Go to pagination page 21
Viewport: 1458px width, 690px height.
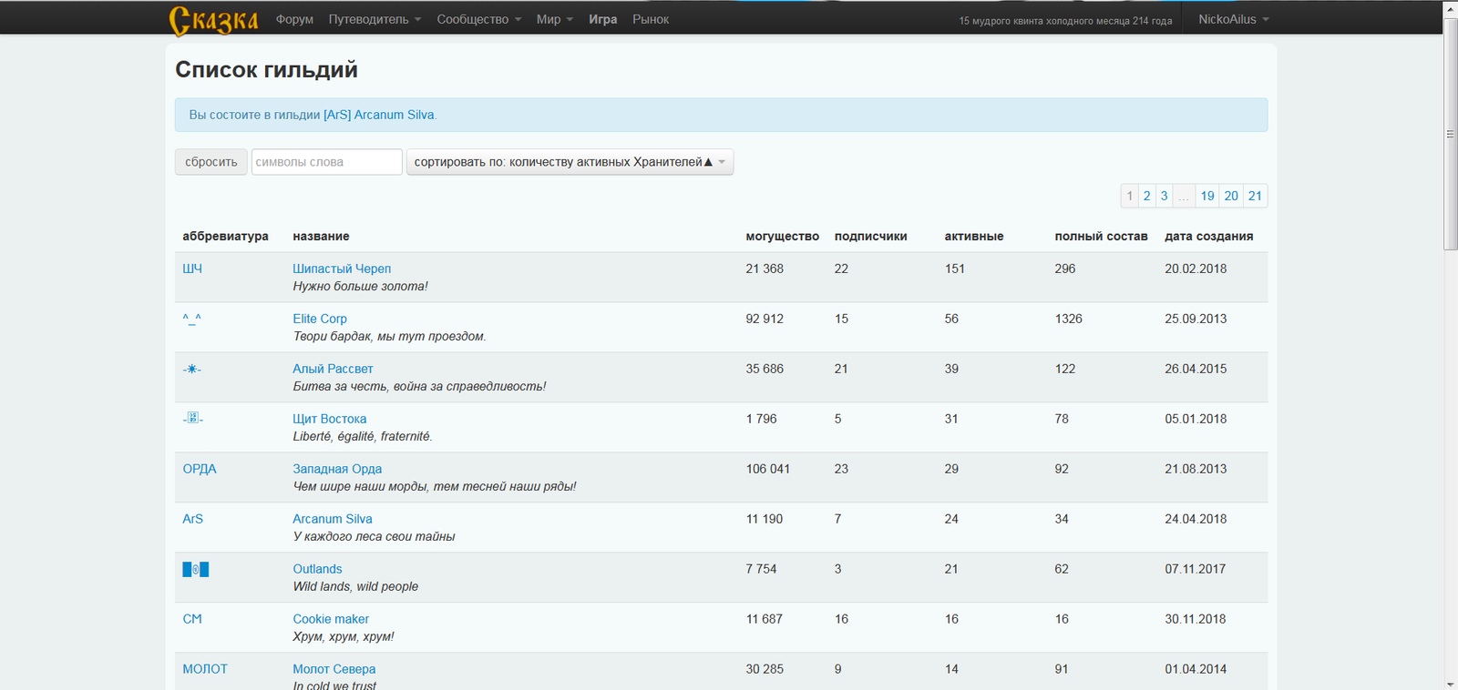[x=1256, y=196]
